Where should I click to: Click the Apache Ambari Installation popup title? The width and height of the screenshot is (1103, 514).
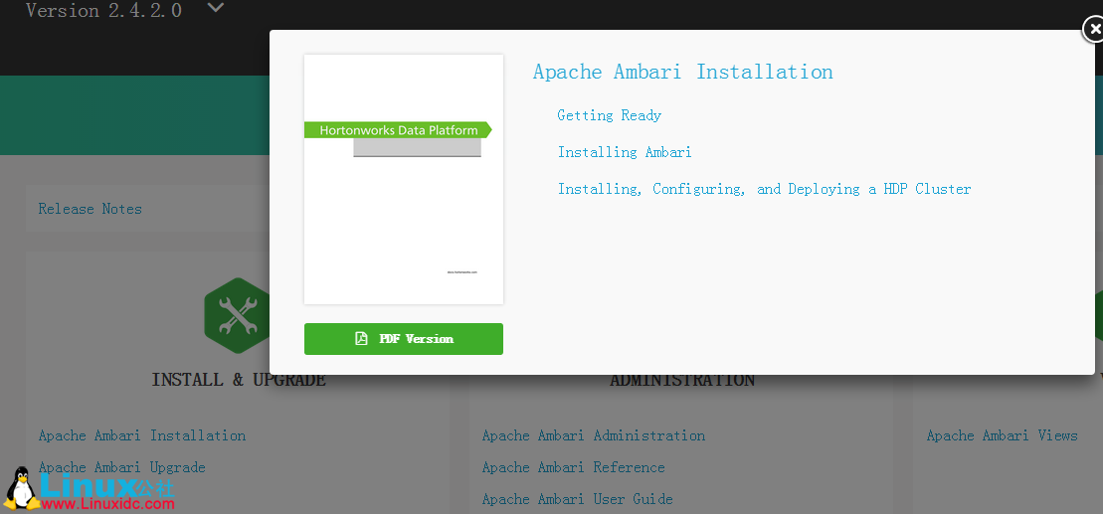click(682, 72)
